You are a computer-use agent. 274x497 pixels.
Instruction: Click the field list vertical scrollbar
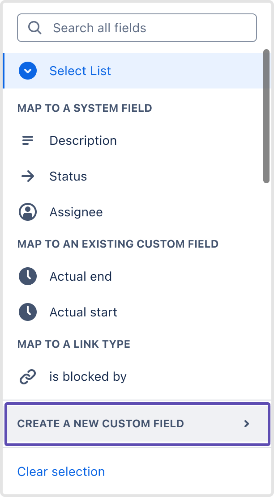(x=266, y=116)
